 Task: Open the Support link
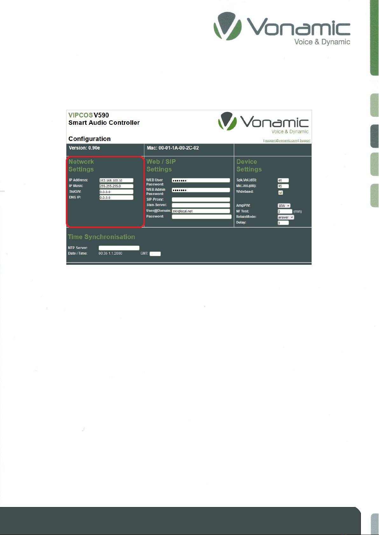tap(305, 141)
